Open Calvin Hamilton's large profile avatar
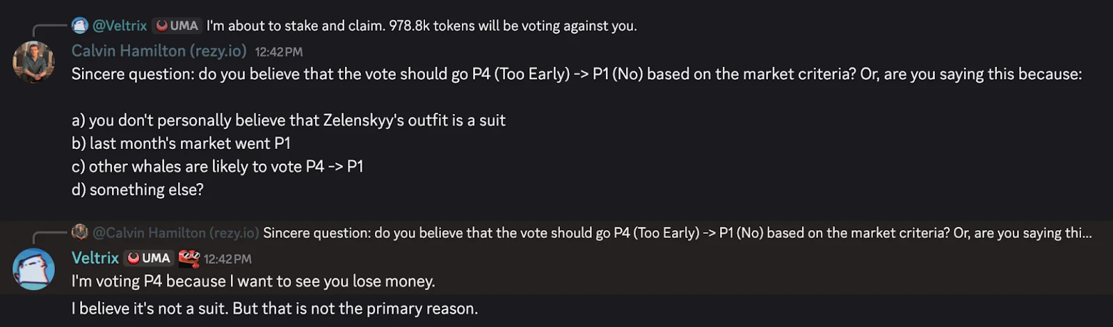 [33, 62]
